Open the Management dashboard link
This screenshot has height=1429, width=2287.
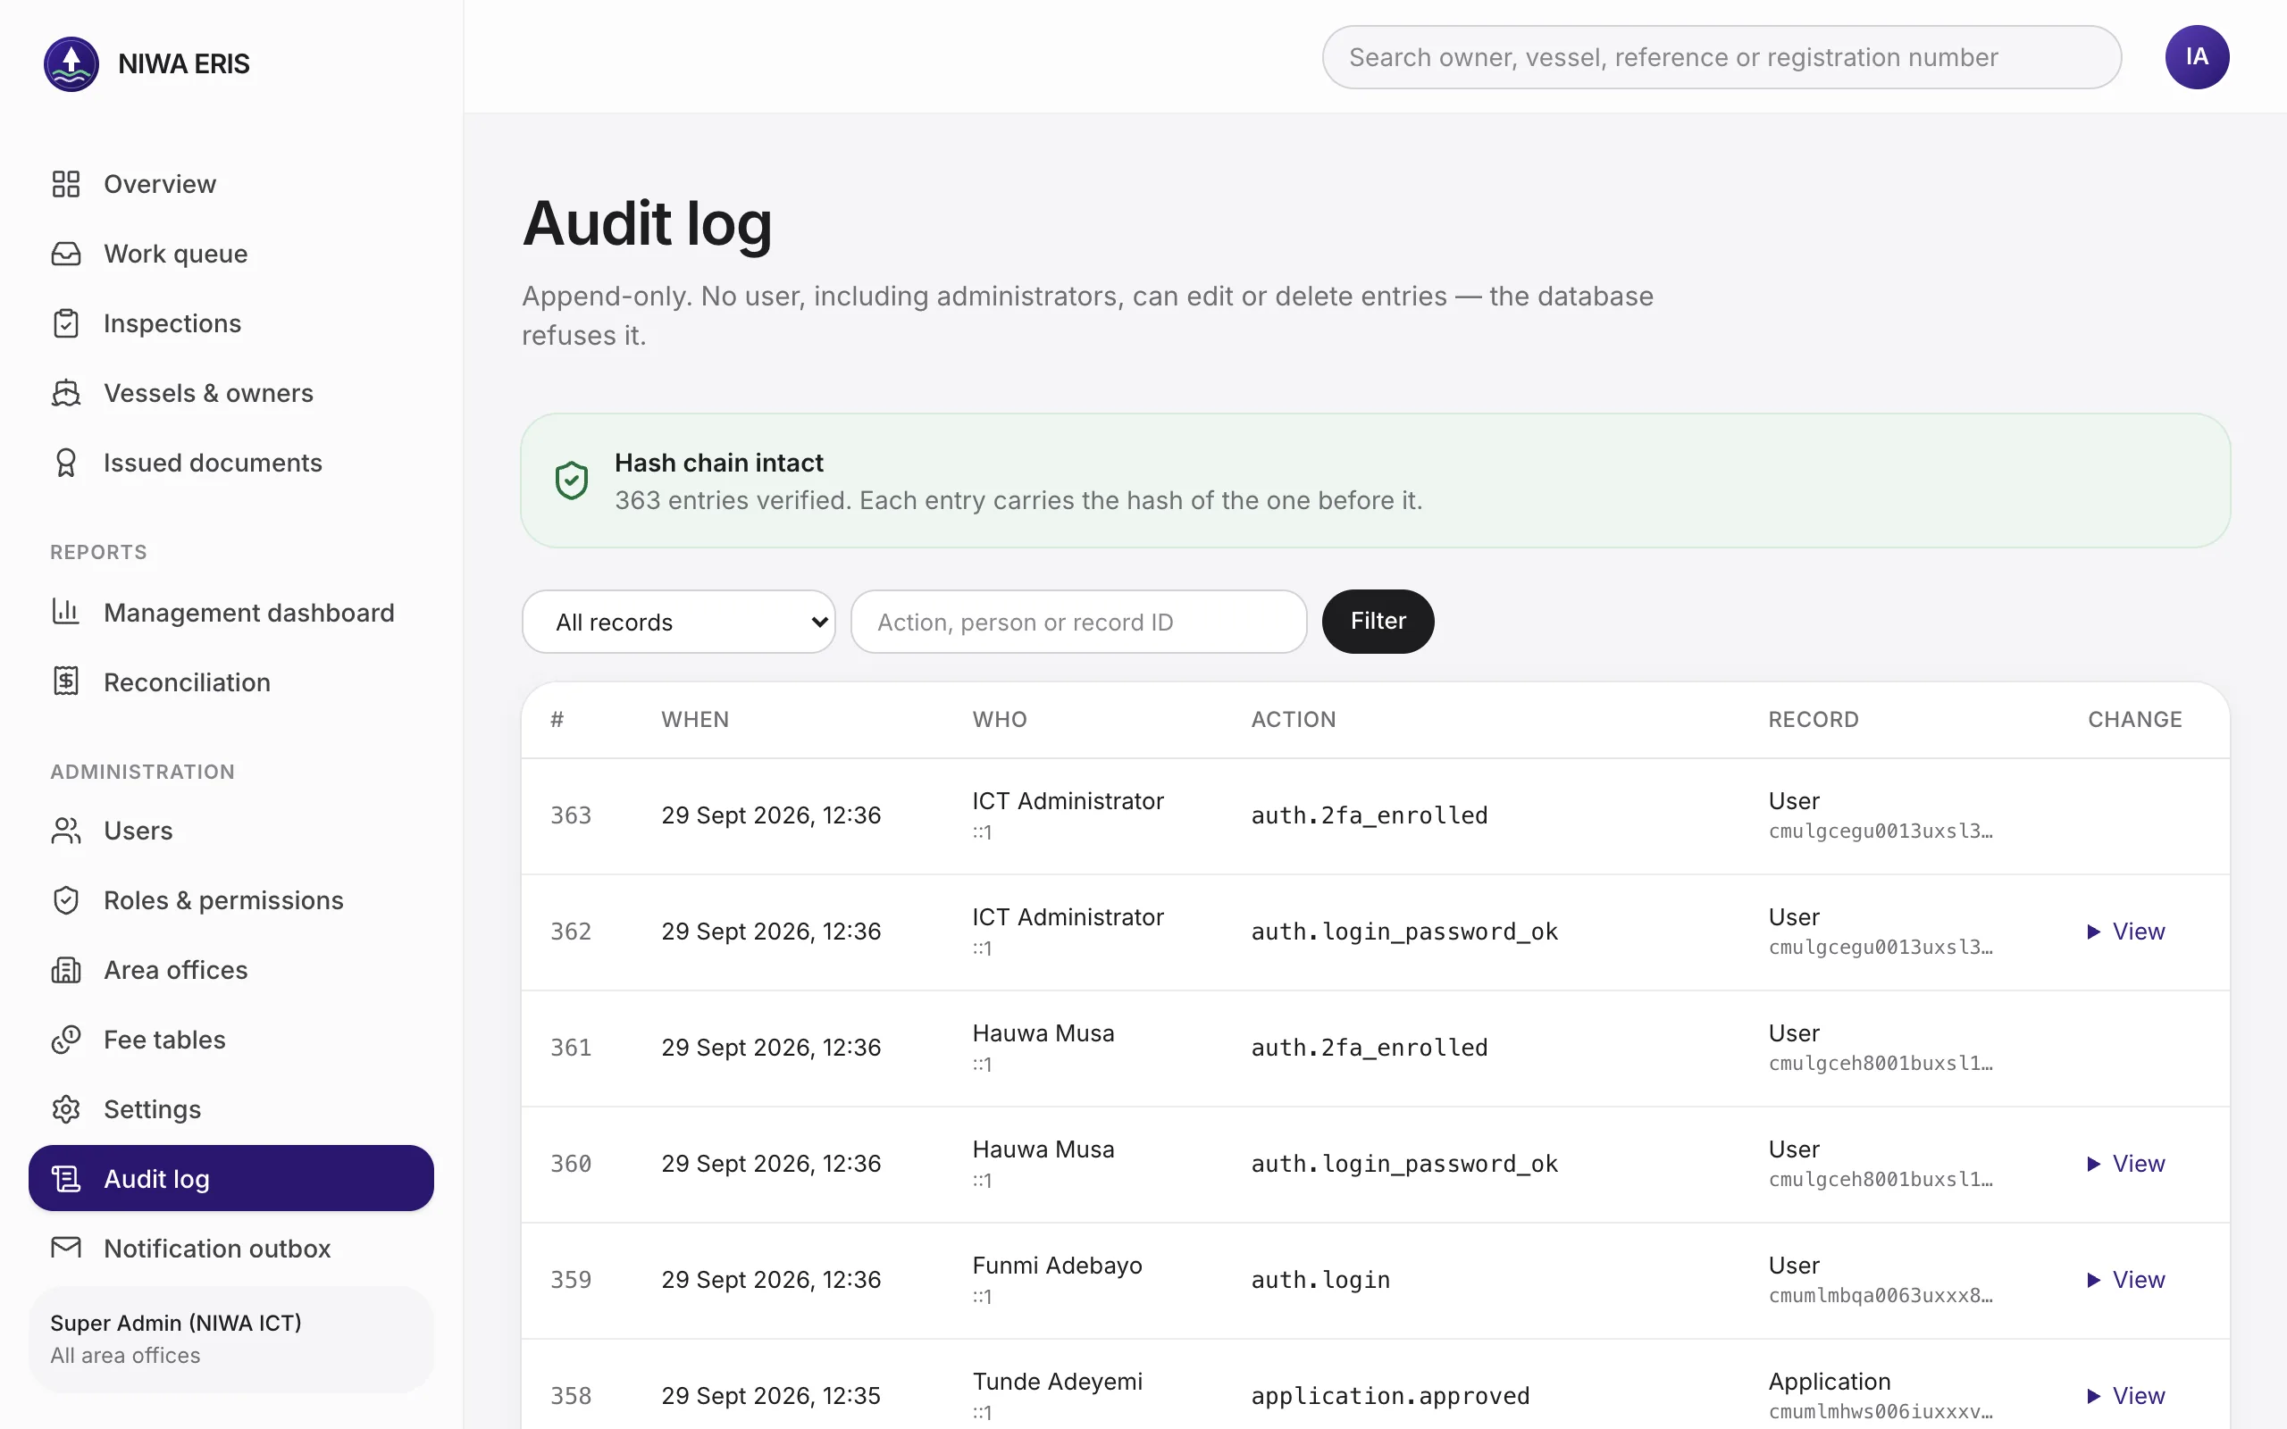point(231,612)
